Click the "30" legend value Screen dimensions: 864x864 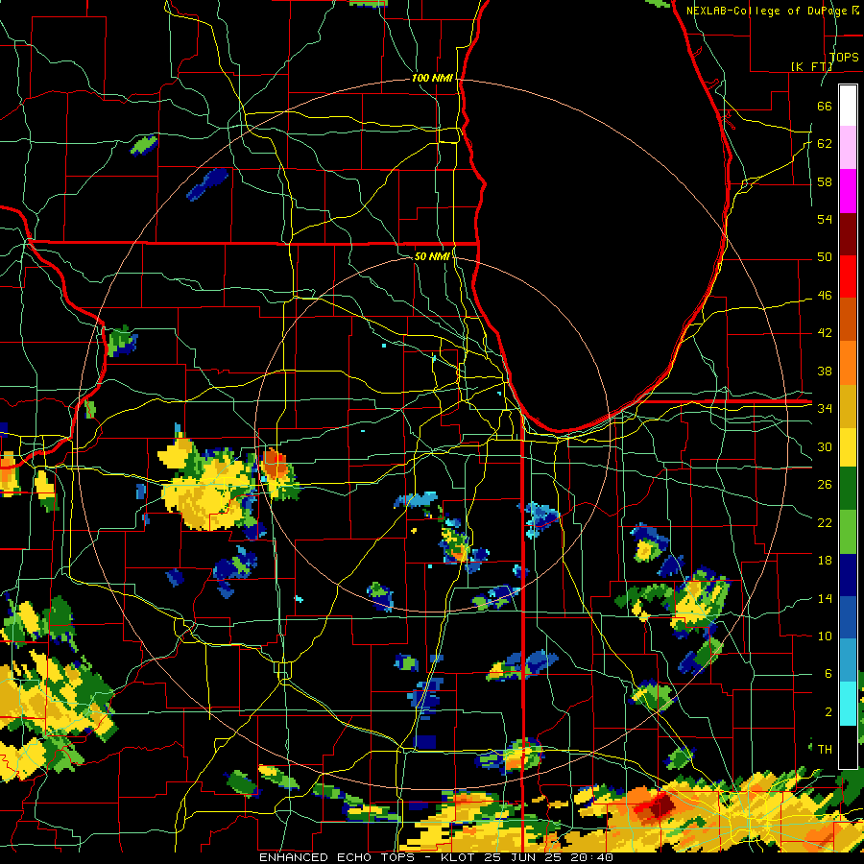click(x=825, y=446)
